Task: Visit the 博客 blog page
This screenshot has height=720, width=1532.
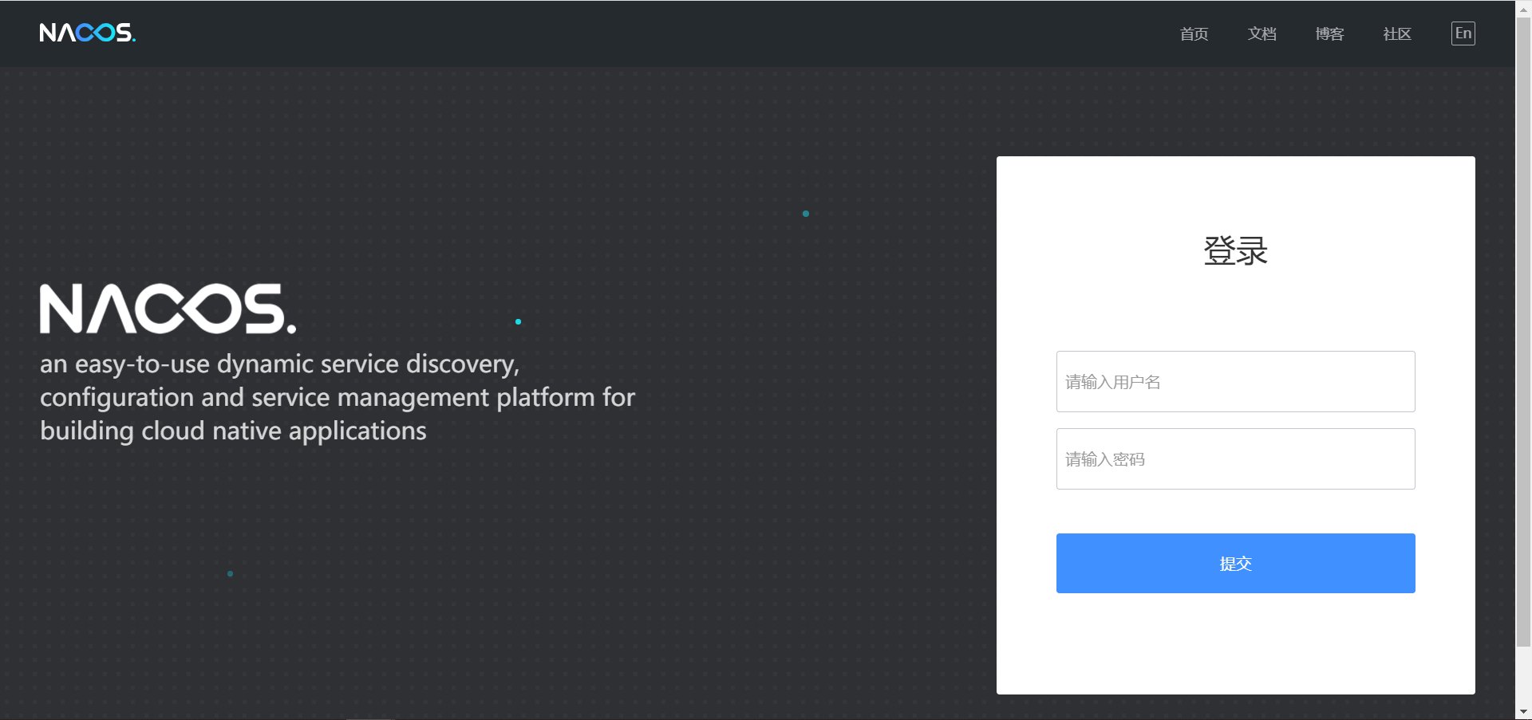Action: 1329,33
